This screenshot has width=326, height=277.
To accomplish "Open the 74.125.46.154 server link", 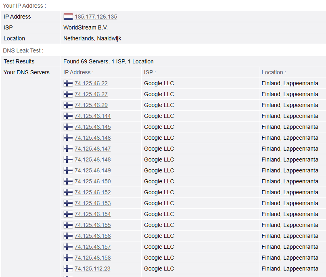I will click(93, 214).
